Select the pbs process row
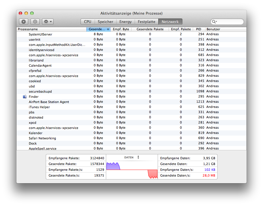Screen dimensions: 263x206 coord(131,112)
